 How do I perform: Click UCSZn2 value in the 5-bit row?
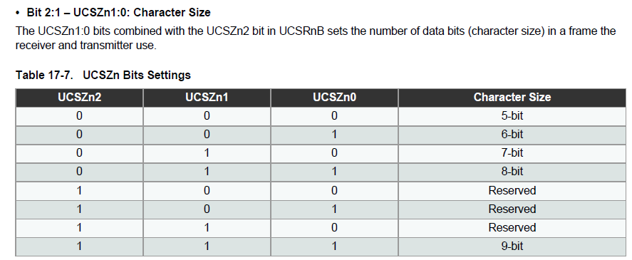point(79,116)
